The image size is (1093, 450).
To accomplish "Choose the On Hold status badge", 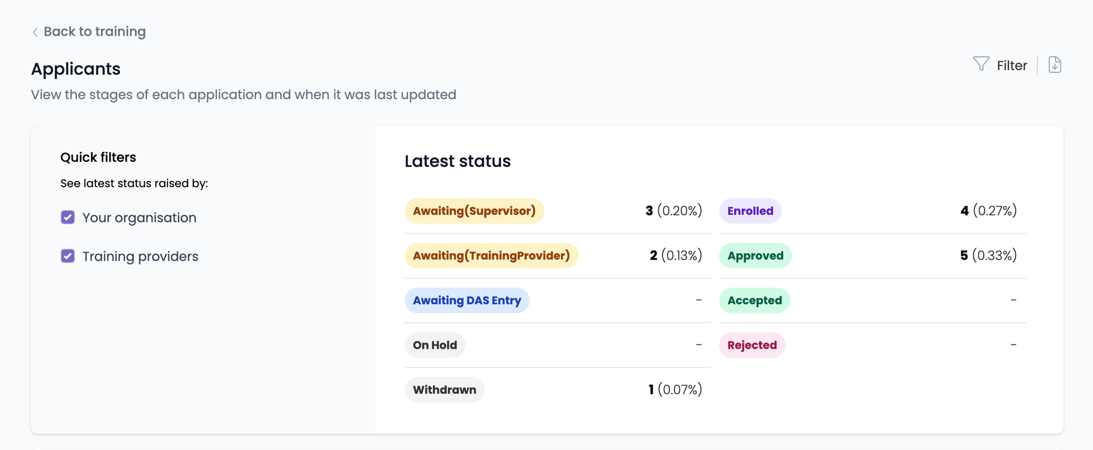I will tap(435, 345).
